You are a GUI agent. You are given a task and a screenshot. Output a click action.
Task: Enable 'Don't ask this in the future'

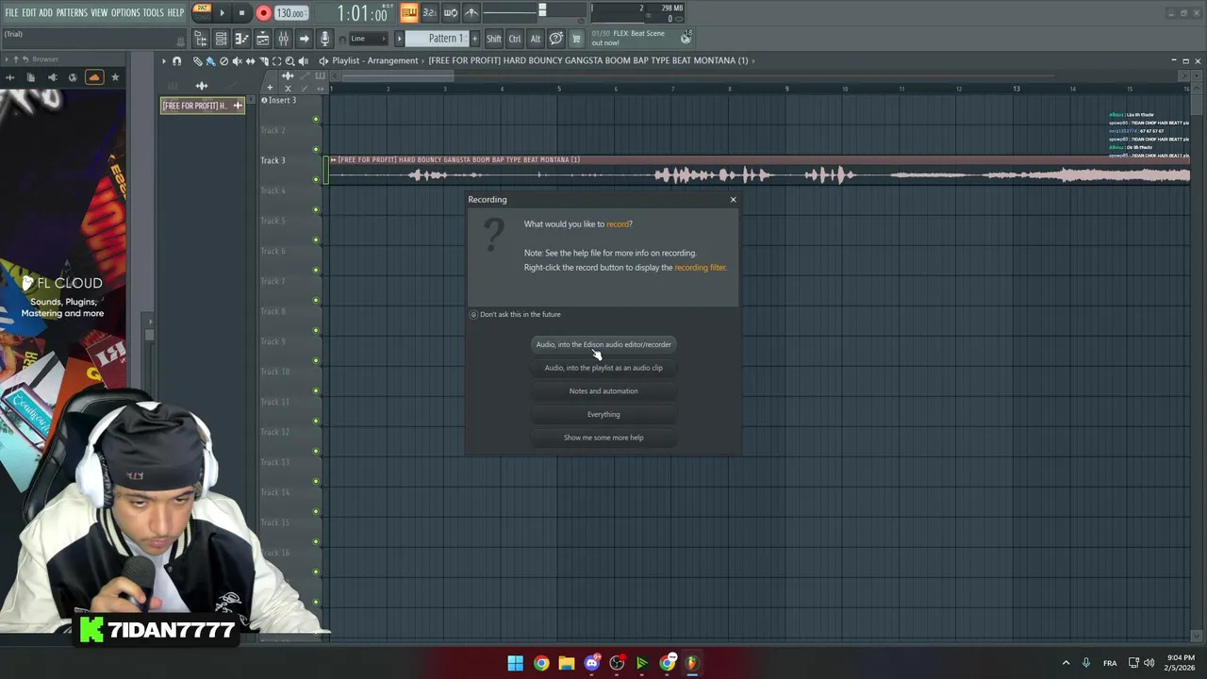(x=515, y=314)
